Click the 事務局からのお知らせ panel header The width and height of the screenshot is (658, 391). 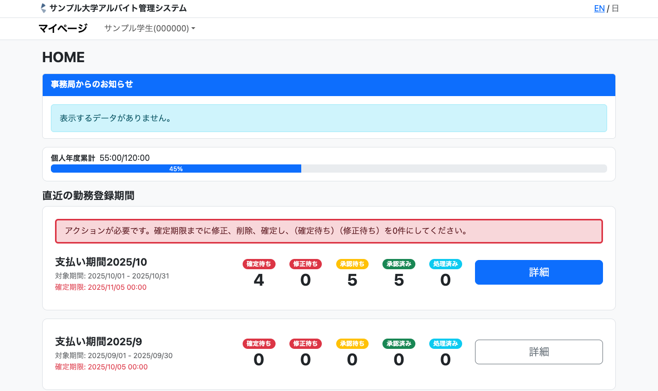pos(329,85)
